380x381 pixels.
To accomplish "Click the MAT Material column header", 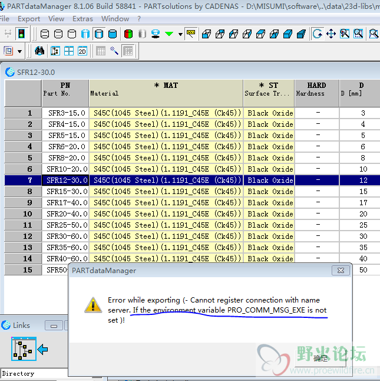I will coord(166,93).
